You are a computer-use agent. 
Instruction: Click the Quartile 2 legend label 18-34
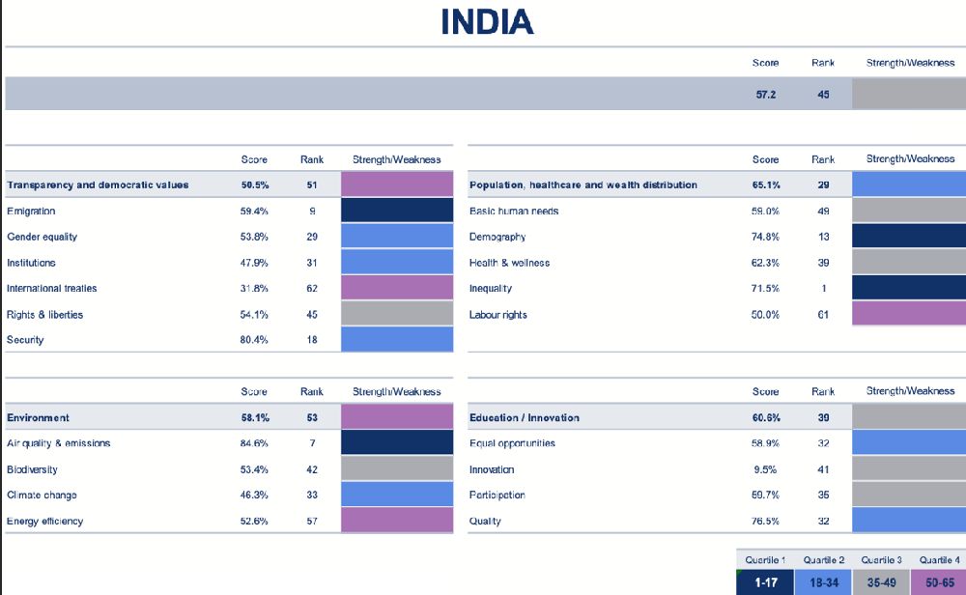[823, 583]
